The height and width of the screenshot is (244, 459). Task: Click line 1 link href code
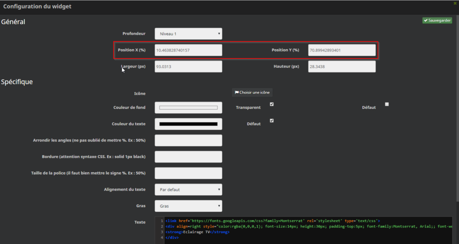pyautogui.click(x=273, y=221)
